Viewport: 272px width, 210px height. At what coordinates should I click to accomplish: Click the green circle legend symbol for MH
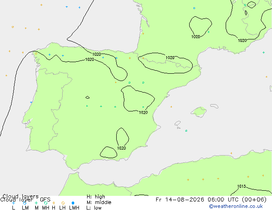click(x=45, y=203)
